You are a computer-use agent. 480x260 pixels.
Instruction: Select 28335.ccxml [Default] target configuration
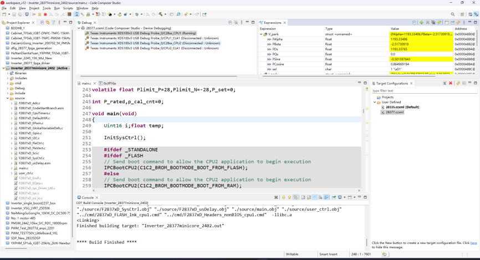(402, 107)
